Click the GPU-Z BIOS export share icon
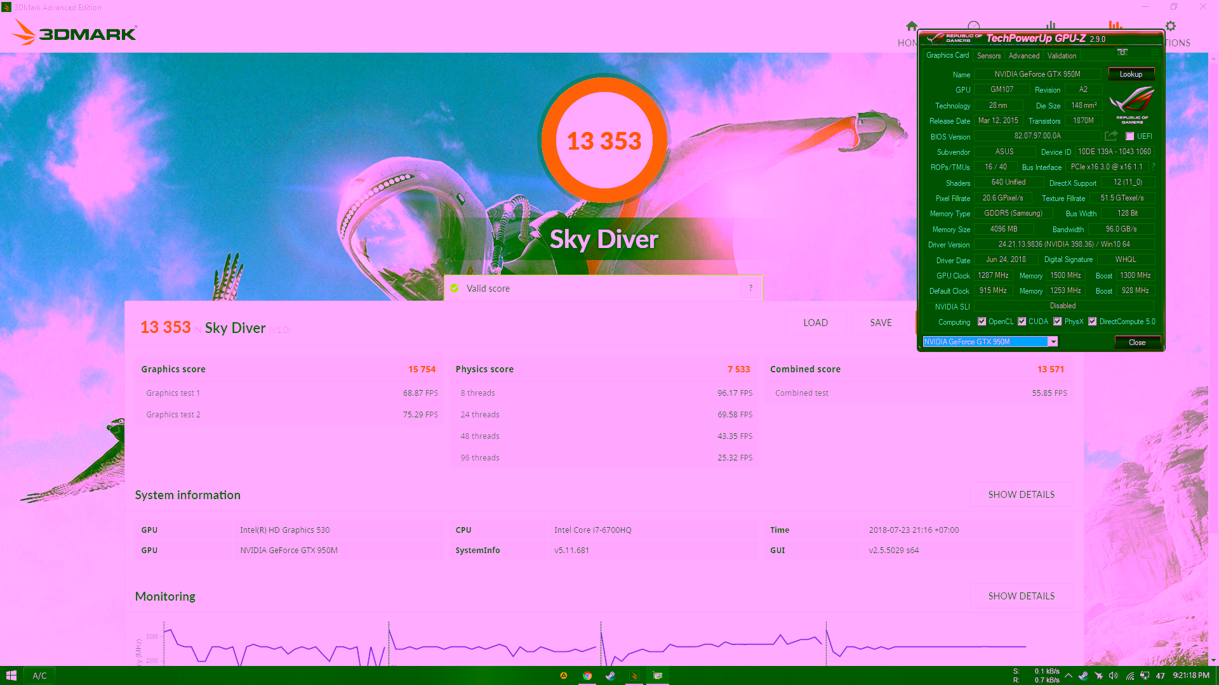Image resolution: width=1219 pixels, height=685 pixels. coord(1111,136)
